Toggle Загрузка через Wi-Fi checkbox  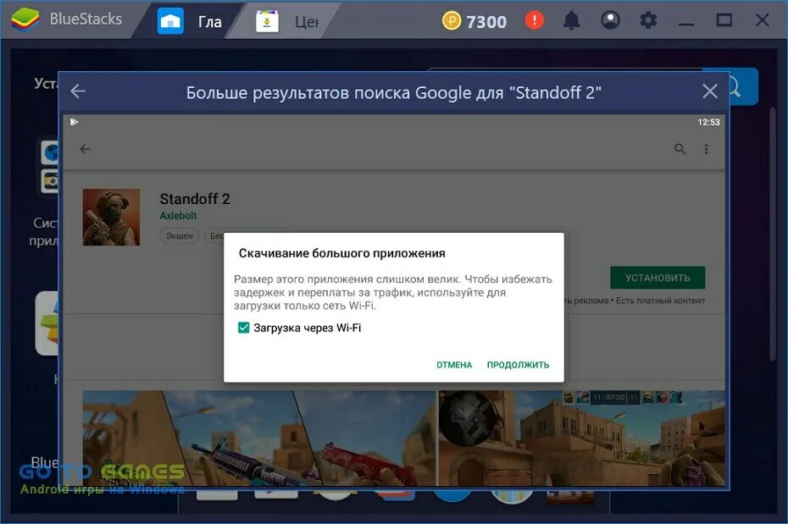(243, 328)
